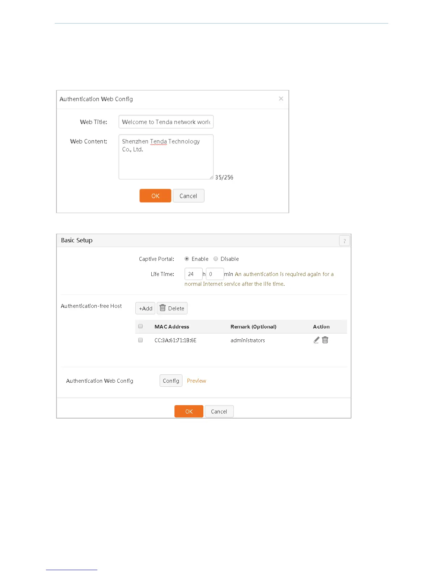The height and width of the screenshot is (573, 443).
Task: Select the Enable captive portal radio
Action: point(187,259)
